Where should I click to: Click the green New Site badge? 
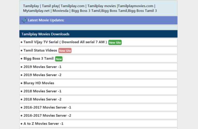[115, 43]
